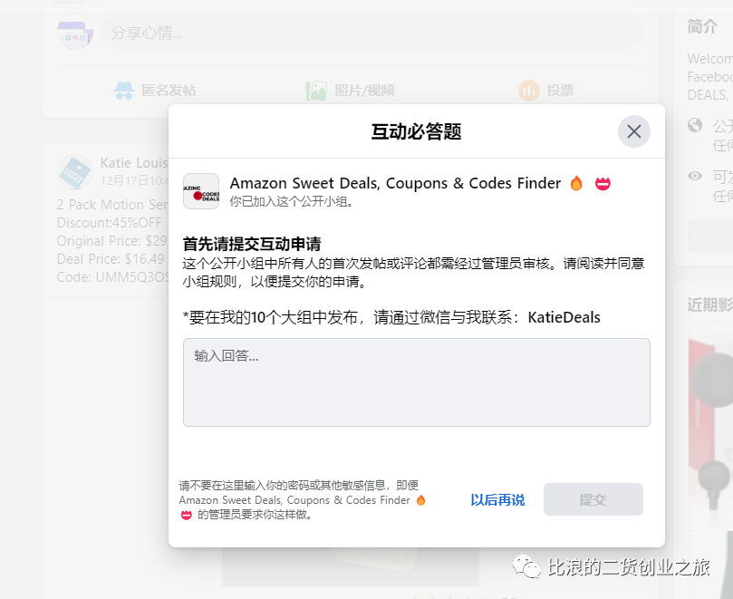Click the group logo thumbnail in dialog
The width and height of the screenshot is (733, 599).
[x=201, y=191]
